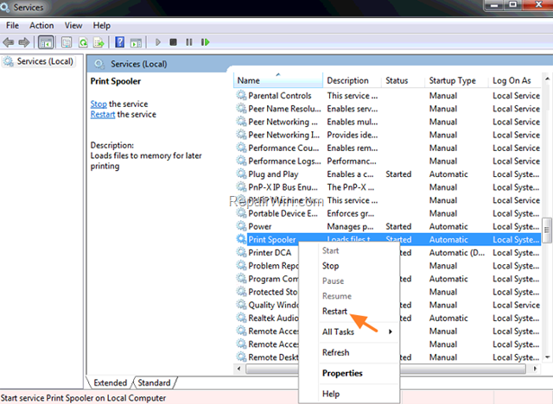Click the Restart Service toolbar icon

(x=206, y=42)
